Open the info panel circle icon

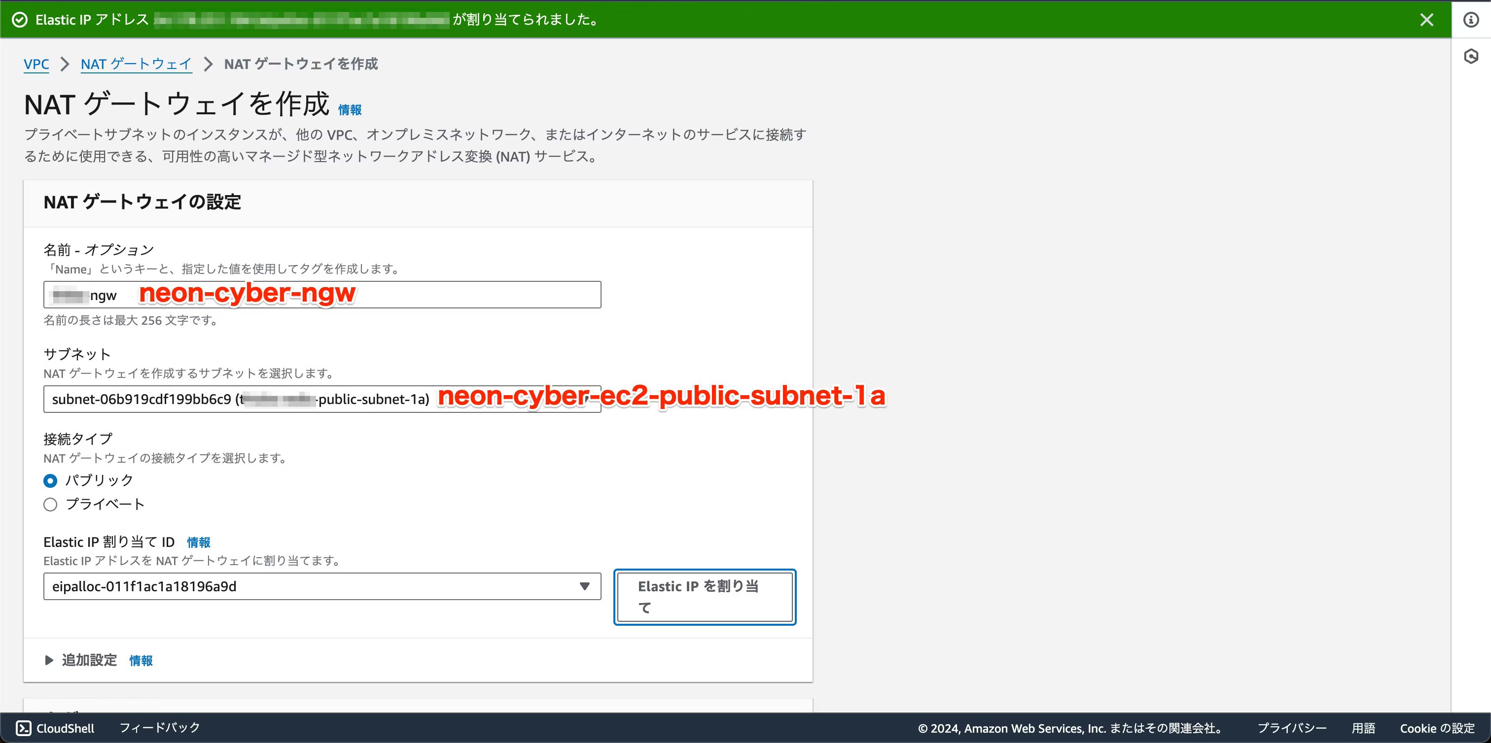click(x=1471, y=20)
